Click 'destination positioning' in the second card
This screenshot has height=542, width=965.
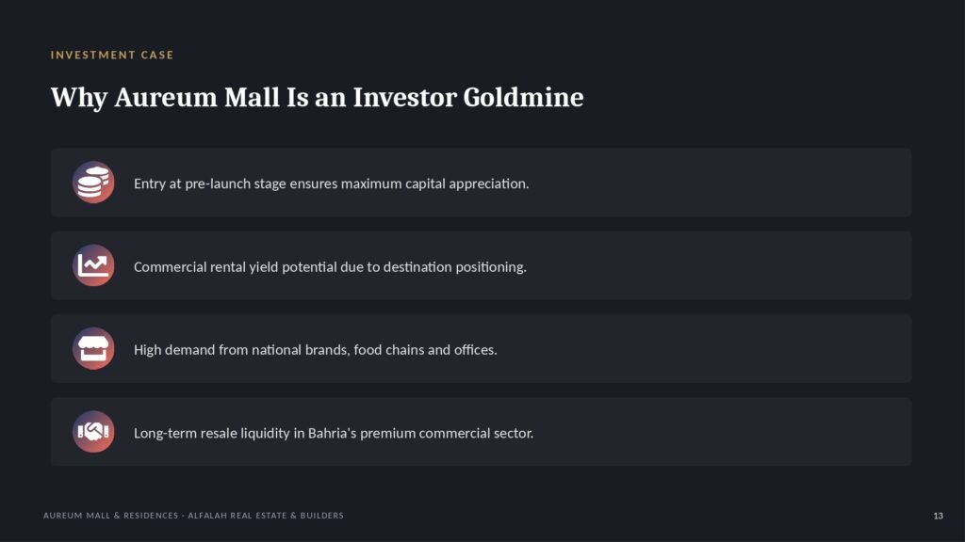(x=455, y=267)
